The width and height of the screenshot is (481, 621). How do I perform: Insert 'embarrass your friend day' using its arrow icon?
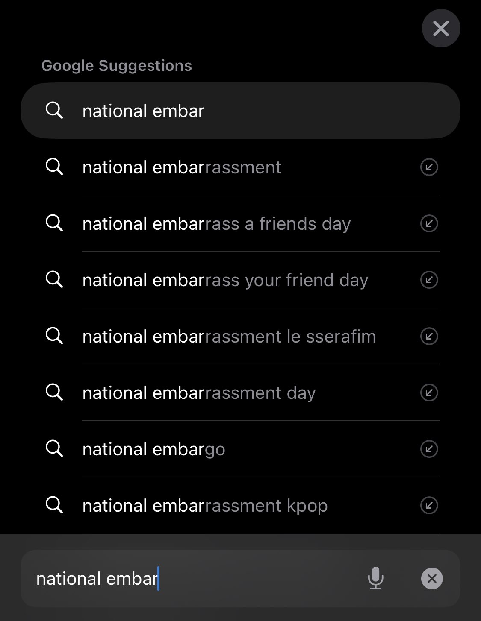point(429,280)
